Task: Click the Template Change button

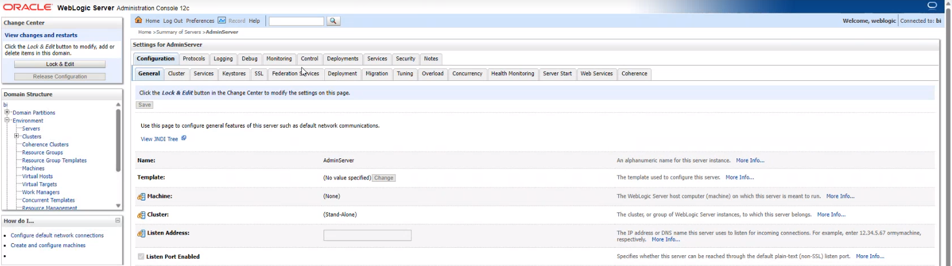Action: click(383, 178)
